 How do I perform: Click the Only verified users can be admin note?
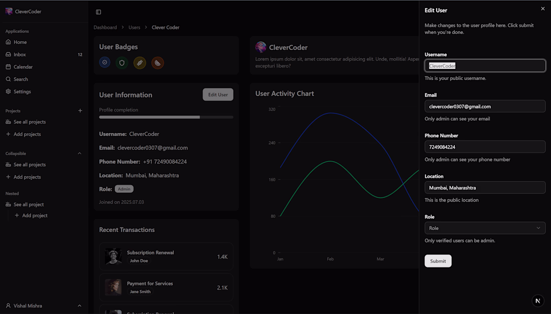(460, 240)
